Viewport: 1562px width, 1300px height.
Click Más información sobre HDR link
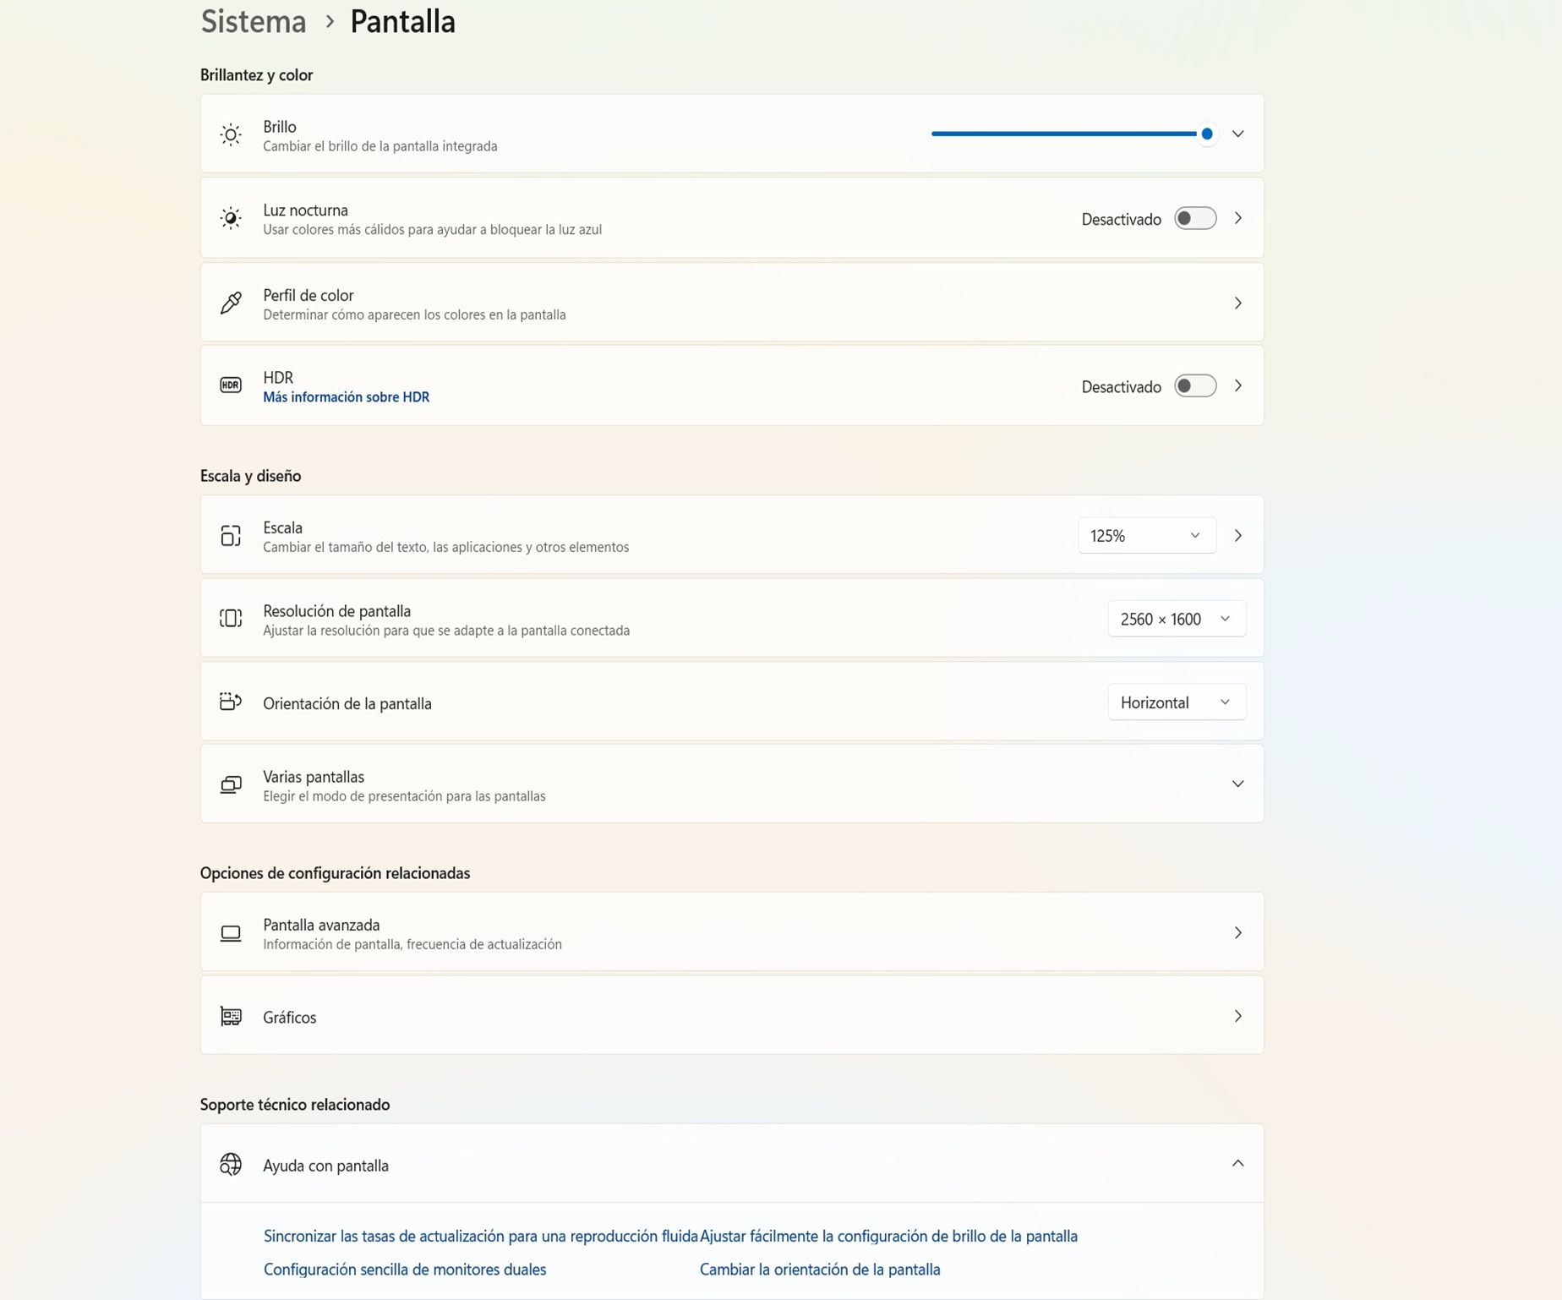tap(346, 396)
